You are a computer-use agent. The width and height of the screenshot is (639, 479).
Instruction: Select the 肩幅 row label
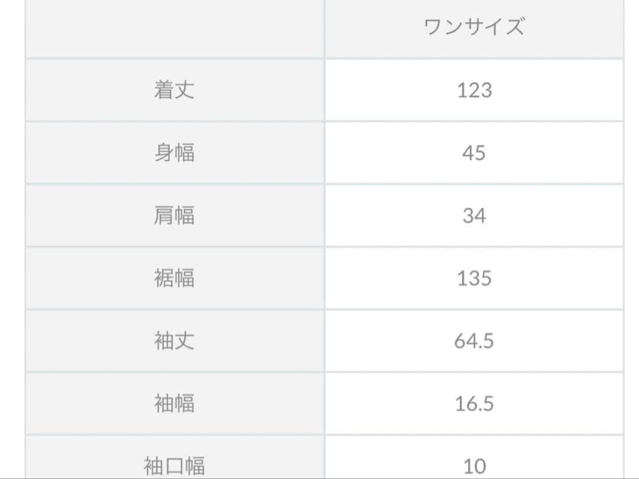(x=174, y=216)
